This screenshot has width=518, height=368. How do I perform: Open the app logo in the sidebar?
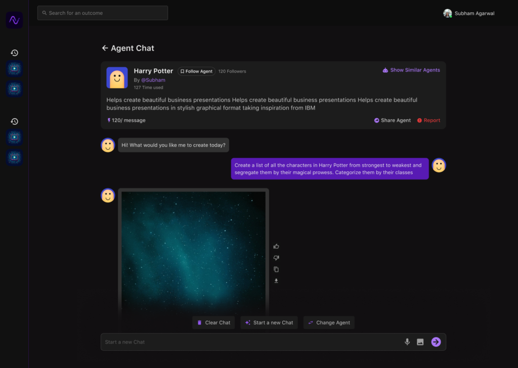pos(14,20)
